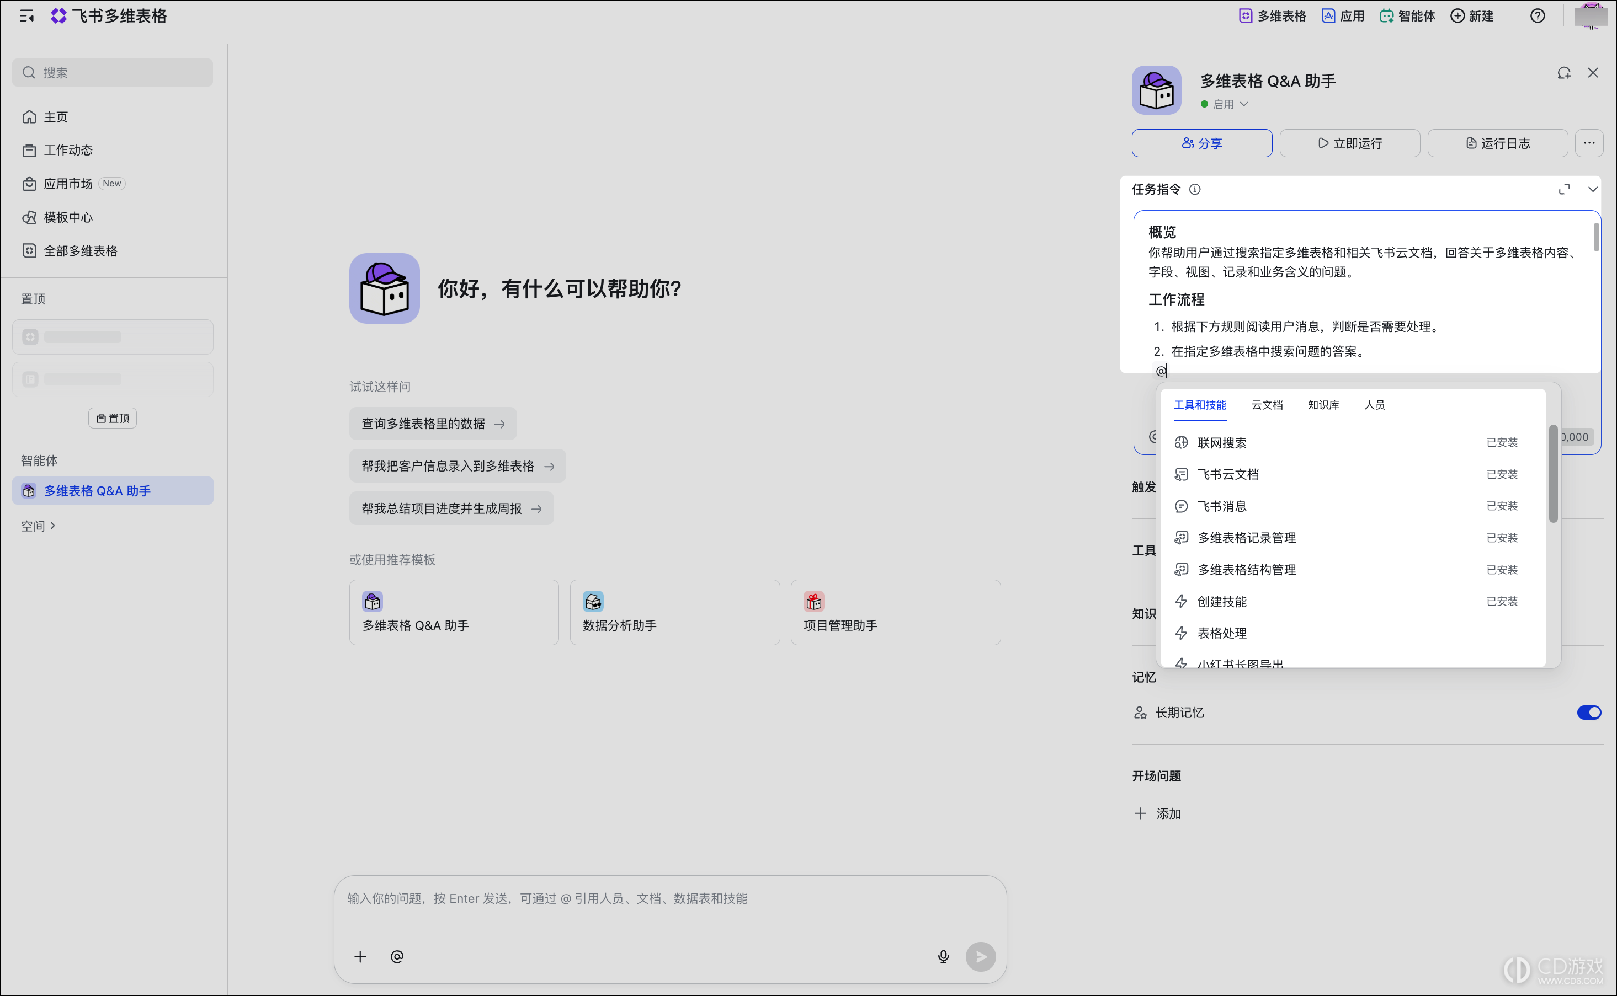Select 联网搜索 from the tool list
Viewport: 1617px width, 996px height.
1350,443
